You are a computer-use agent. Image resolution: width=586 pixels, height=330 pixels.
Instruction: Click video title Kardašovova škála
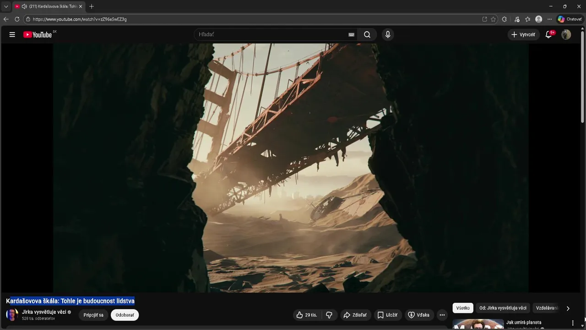click(x=70, y=301)
